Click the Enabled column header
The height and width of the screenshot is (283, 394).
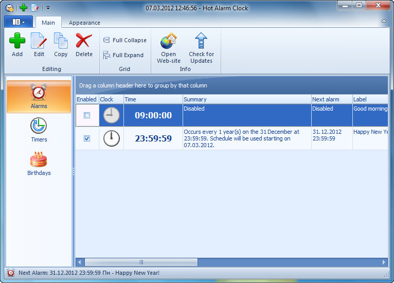[x=87, y=99]
